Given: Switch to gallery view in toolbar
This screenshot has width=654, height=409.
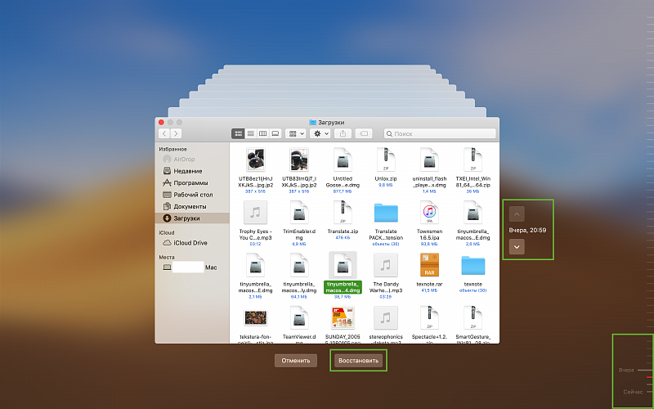Looking at the screenshot, I should (275, 133).
